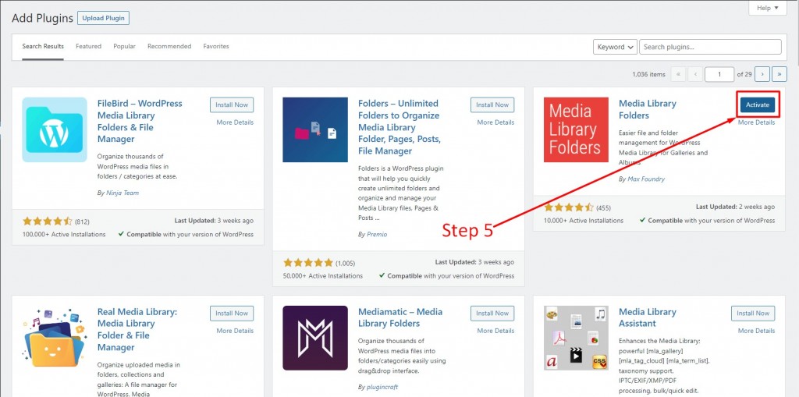Click 100,000+ Active Installations text
This screenshot has width=799, height=397.
pos(64,235)
